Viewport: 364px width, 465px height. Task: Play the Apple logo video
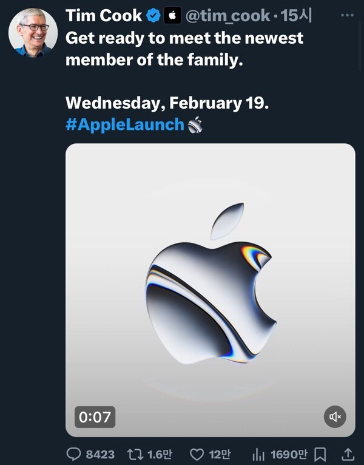pyautogui.click(x=210, y=285)
